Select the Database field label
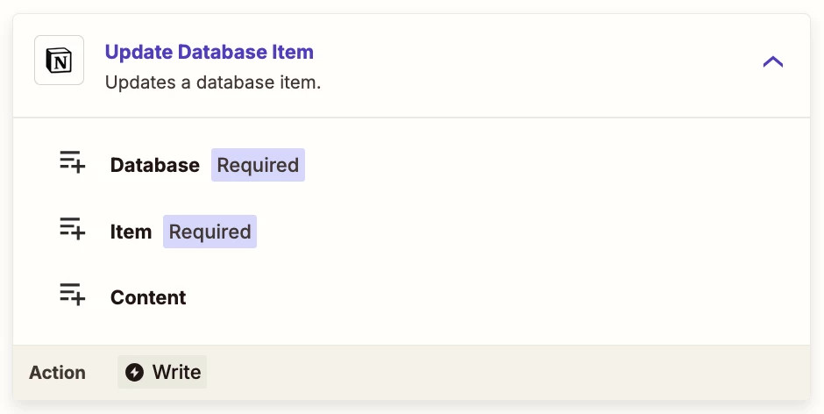Viewport: 824px width, 414px height. [x=155, y=165]
